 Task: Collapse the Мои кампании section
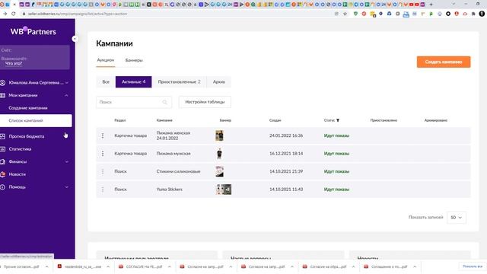66,95
